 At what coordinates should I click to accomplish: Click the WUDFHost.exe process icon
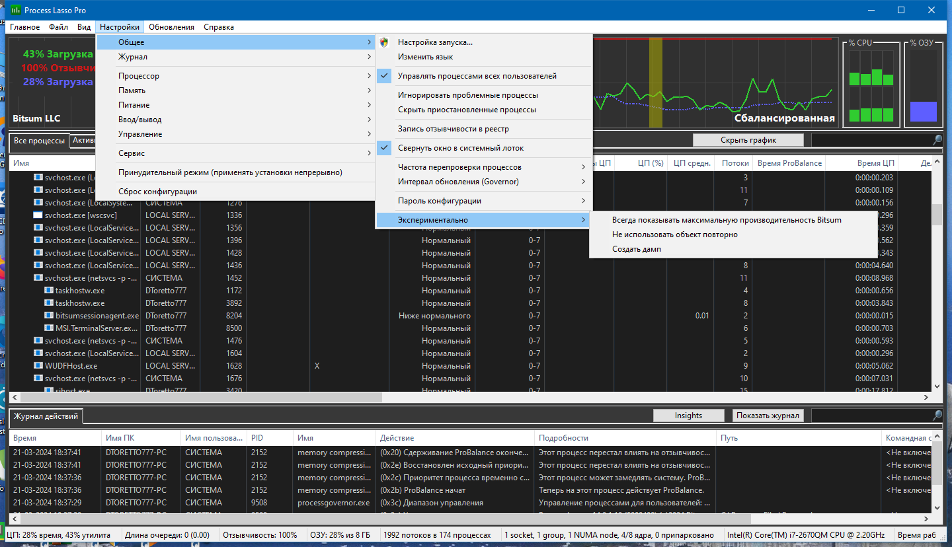click(x=38, y=366)
